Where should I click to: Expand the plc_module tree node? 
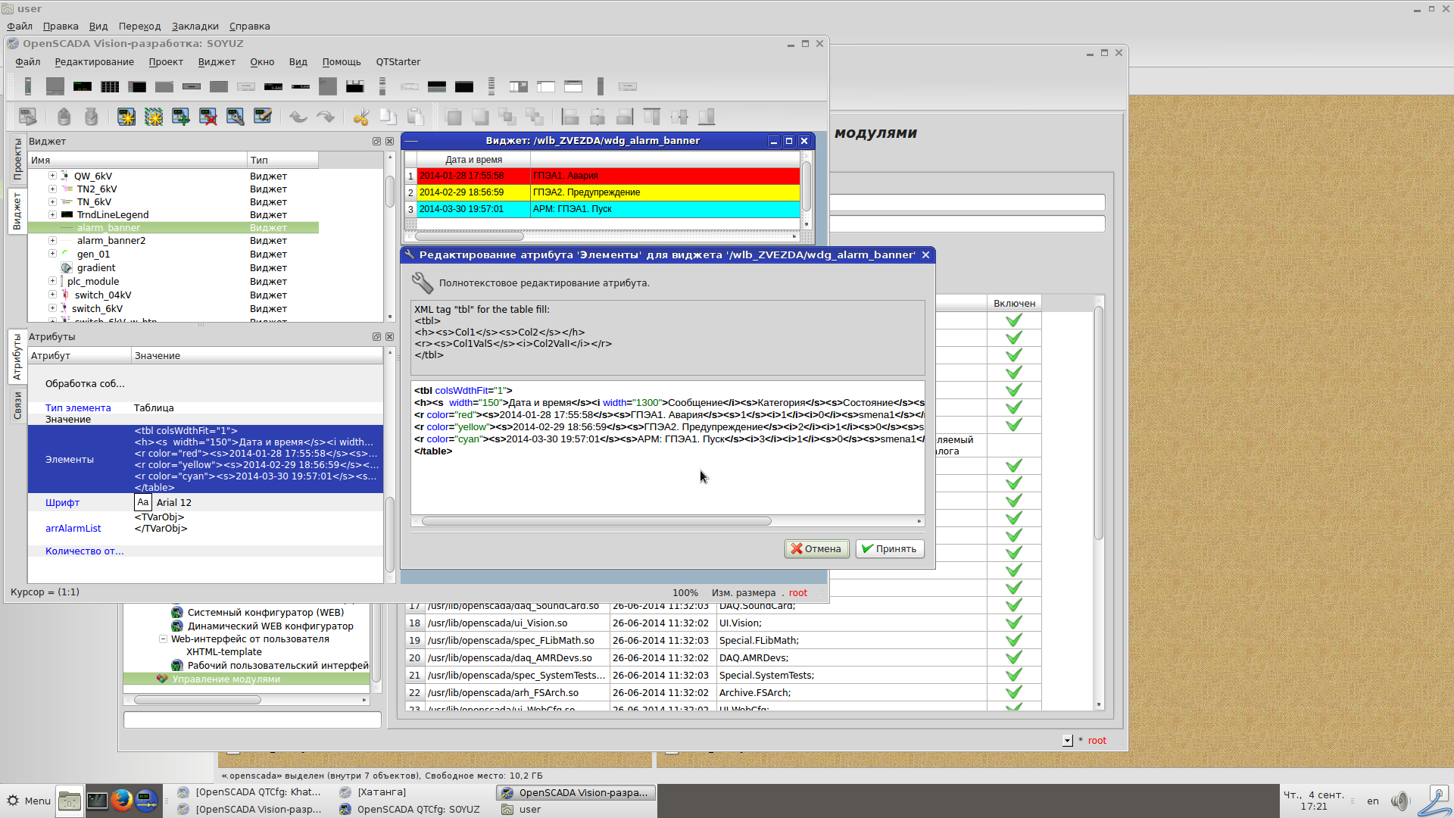(53, 281)
